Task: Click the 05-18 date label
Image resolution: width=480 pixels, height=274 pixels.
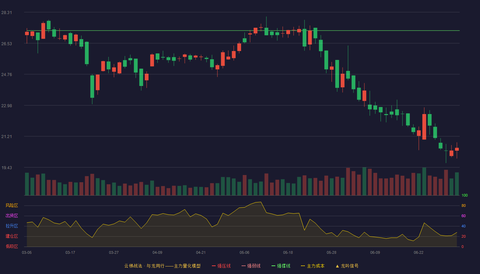Action: click(x=288, y=252)
